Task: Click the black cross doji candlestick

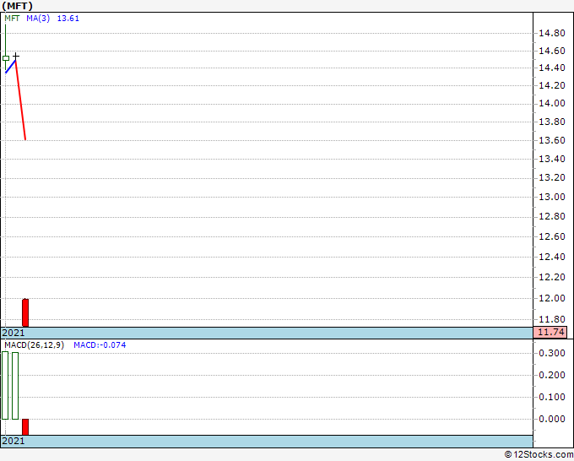Action: (x=16, y=56)
